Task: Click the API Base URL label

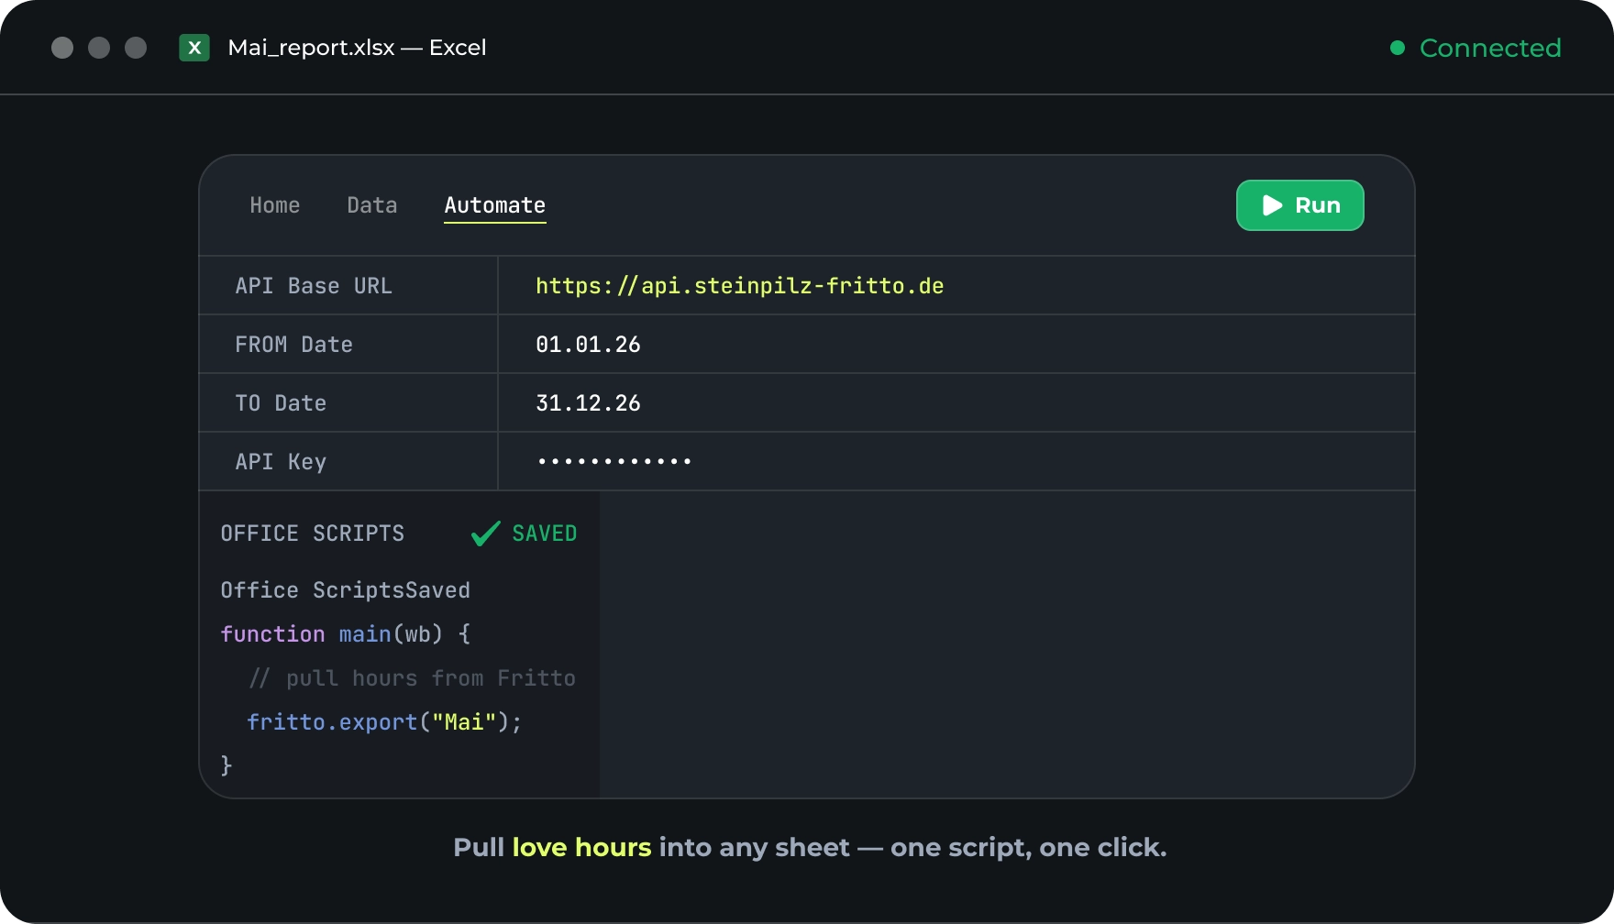Action: tap(314, 286)
